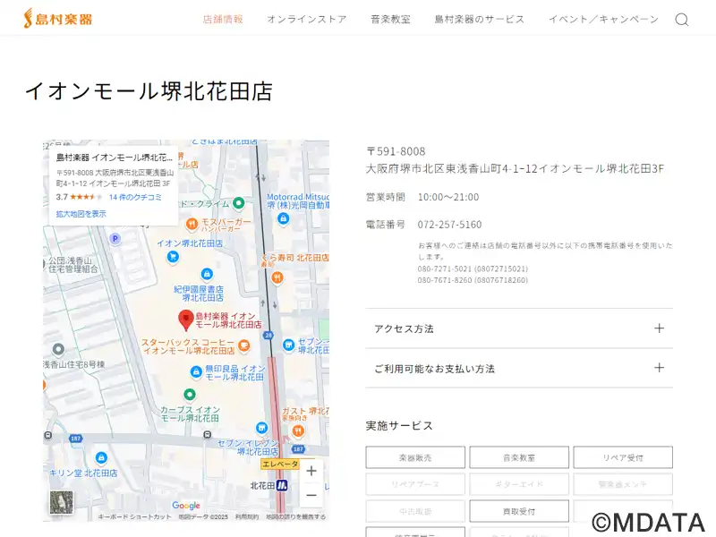Click the リペアブース service button
The width and height of the screenshot is (716, 537).
(x=415, y=484)
